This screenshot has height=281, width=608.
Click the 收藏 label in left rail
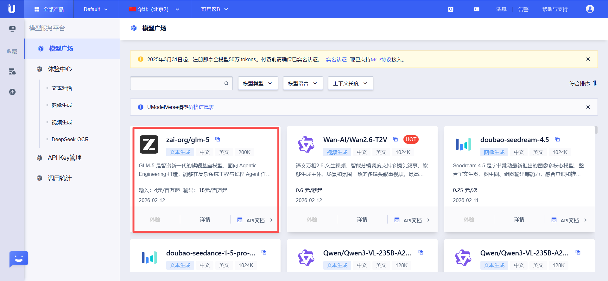point(12,51)
